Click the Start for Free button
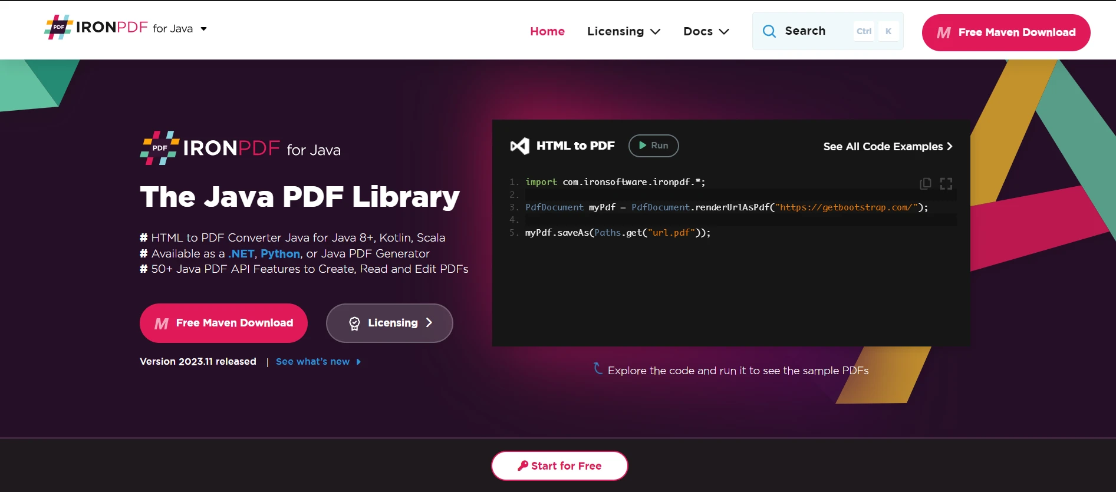Image resolution: width=1116 pixels, height=492 pixels. pos(559,465)
